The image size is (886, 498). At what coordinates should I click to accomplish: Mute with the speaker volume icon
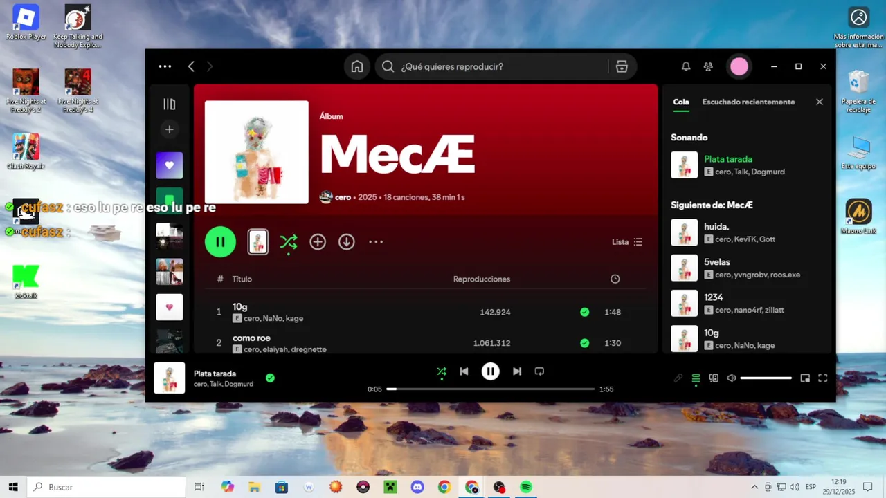(x=732, y=378)
